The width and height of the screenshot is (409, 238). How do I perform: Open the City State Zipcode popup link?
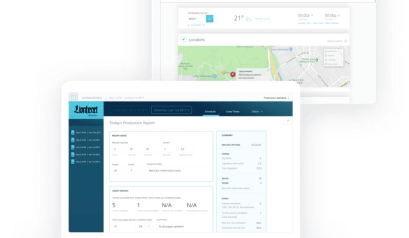coord(246,78)
